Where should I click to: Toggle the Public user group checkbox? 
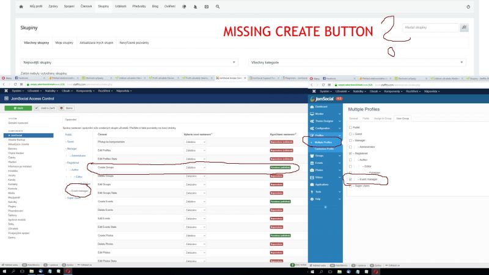350,128
